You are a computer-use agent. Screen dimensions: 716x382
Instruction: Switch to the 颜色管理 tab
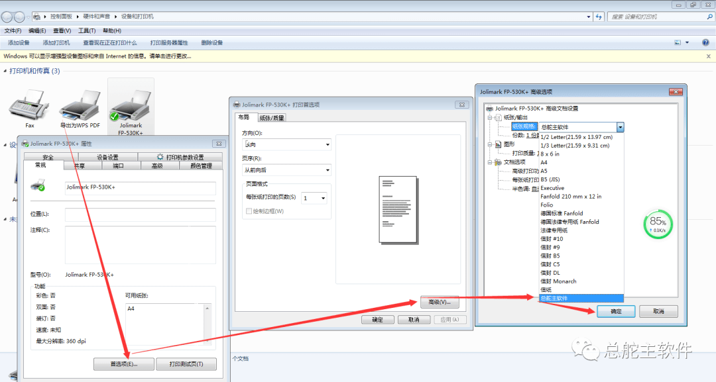pyautogui.click(x=202, y=166)
